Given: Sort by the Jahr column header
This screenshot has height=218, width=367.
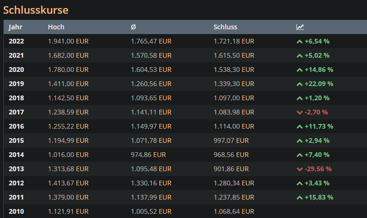Looking at the screenshot, I should pos(16,27).
